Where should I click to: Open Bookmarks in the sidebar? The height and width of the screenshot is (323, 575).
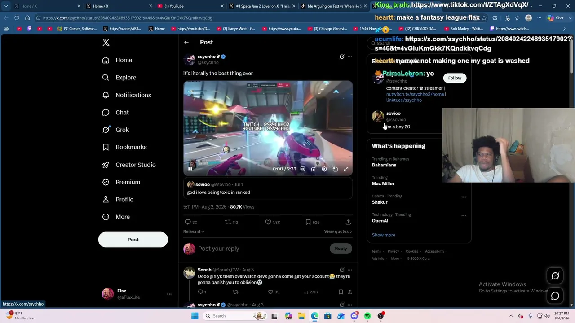(124, 147)
